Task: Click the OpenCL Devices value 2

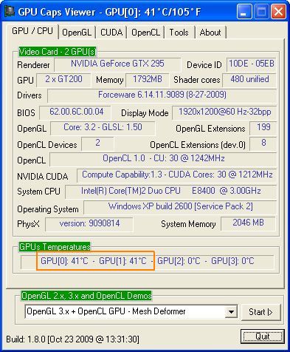Action: (x=97, y=143)
